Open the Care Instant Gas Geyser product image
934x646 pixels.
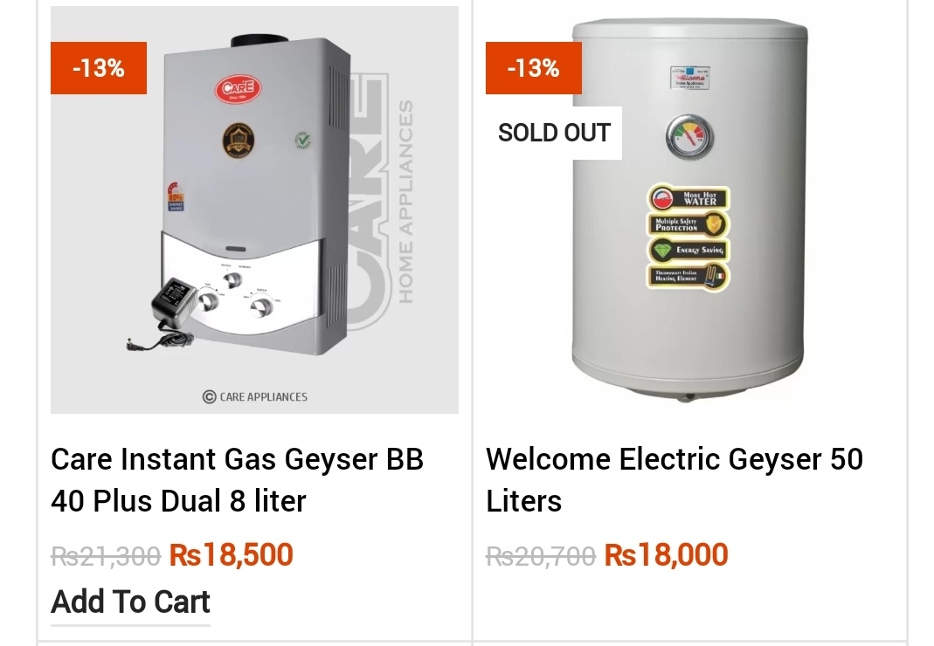[x=254, y=210]
